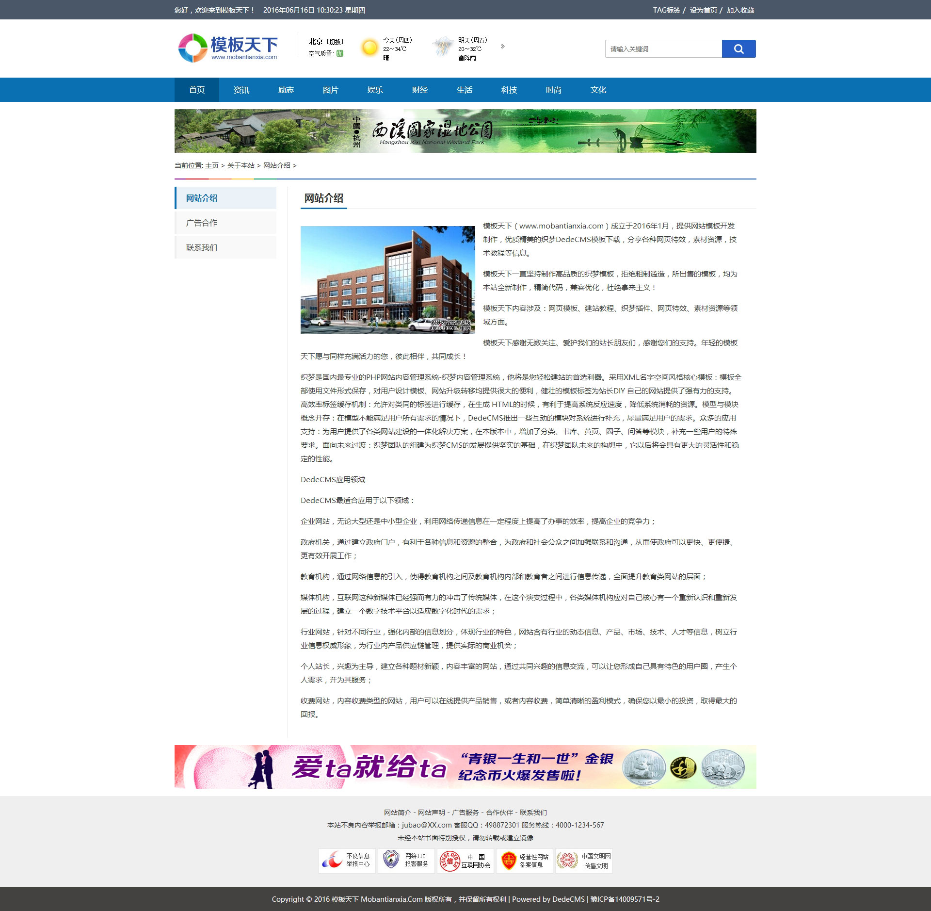Click the 关于本站 breadcrumb link
Screen dimensions: 931x911
241,165
